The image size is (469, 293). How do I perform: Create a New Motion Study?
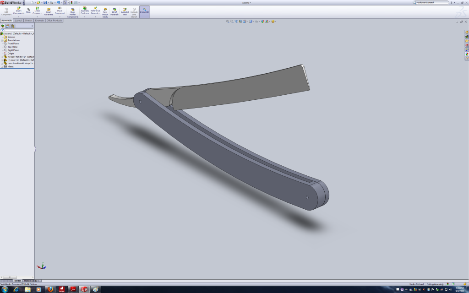tap(105, 13)
